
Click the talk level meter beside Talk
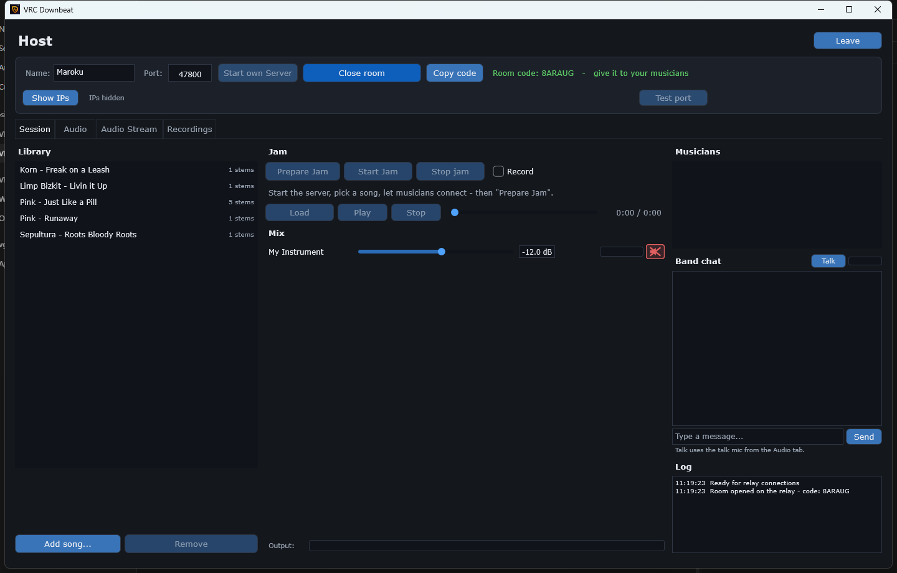click(x=865, y=261)
